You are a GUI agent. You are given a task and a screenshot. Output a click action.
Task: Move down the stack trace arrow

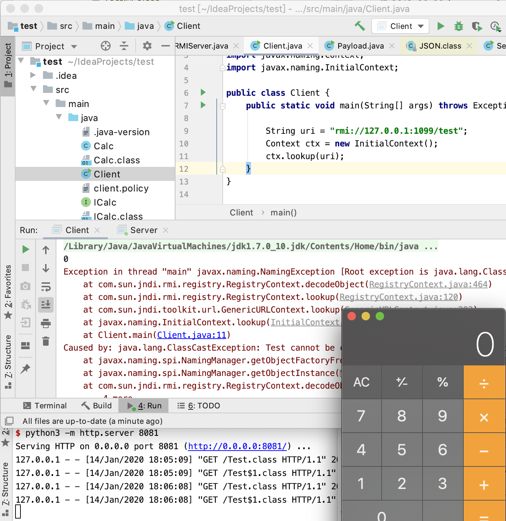tap(46, 268)
